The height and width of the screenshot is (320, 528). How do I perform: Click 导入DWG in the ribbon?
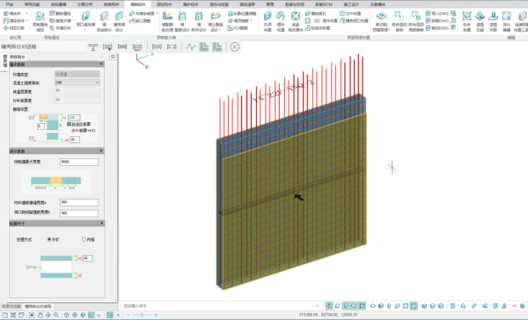437,13
